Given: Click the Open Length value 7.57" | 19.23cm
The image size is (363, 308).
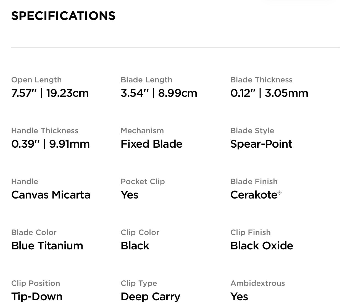Looking at the screenshot, I should point(50,93).
